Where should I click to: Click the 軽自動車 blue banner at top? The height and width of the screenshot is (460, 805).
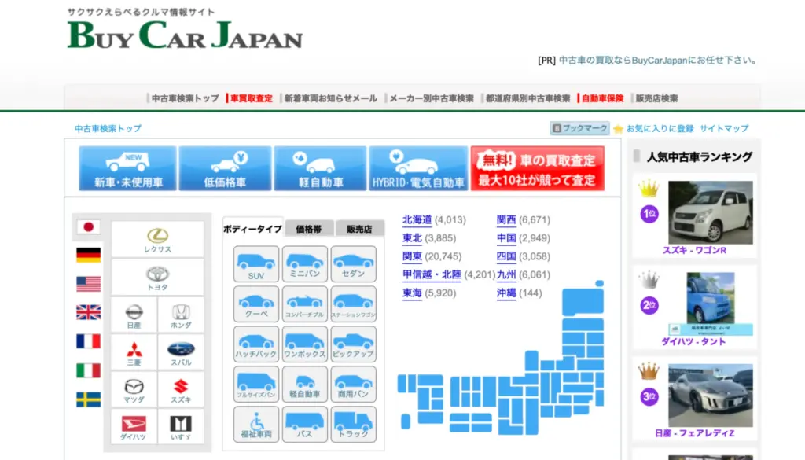[x=320, y=168]
